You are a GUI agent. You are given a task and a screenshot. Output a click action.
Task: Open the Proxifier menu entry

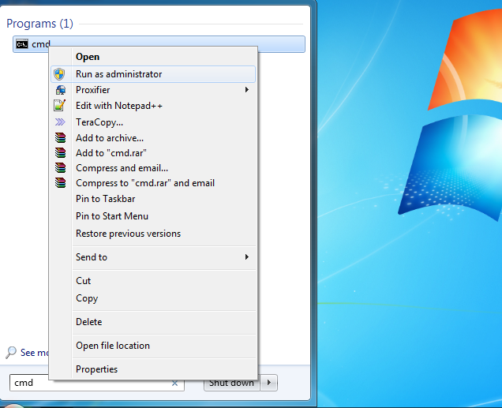(x=154, y=90)
